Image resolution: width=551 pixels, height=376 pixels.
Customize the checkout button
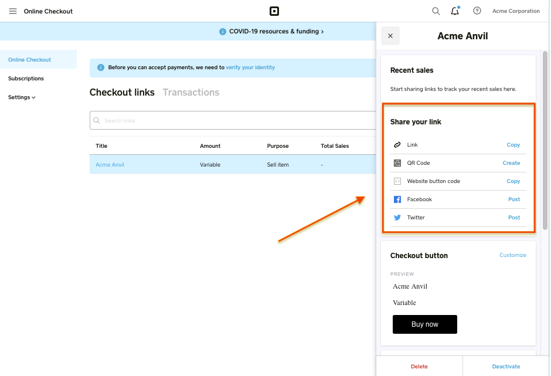[513, 255]
